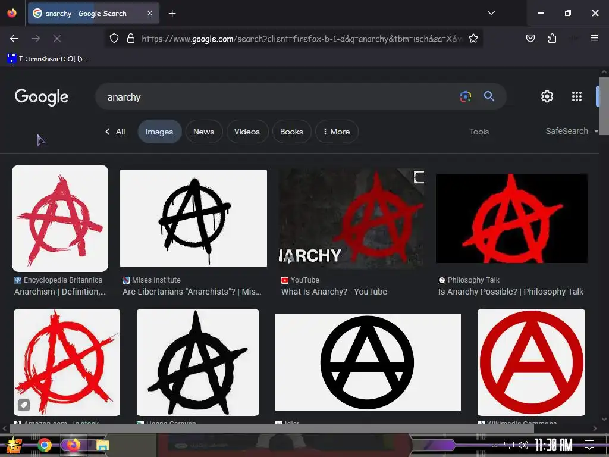The height and width of the screenshot is (457, 609).
Task: Open the SafeSearch dropdown
Action: coord(572,131)
